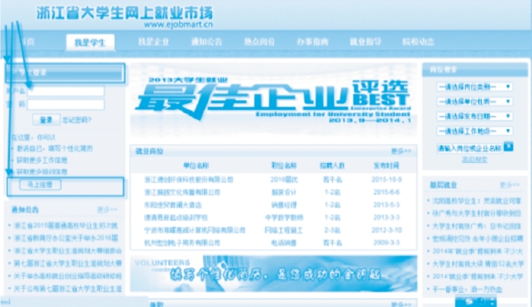The height and width of the screenshot is (307, 532).
Task: Expand the 请选择单位性质 dropdown
Action: [474, 101]
